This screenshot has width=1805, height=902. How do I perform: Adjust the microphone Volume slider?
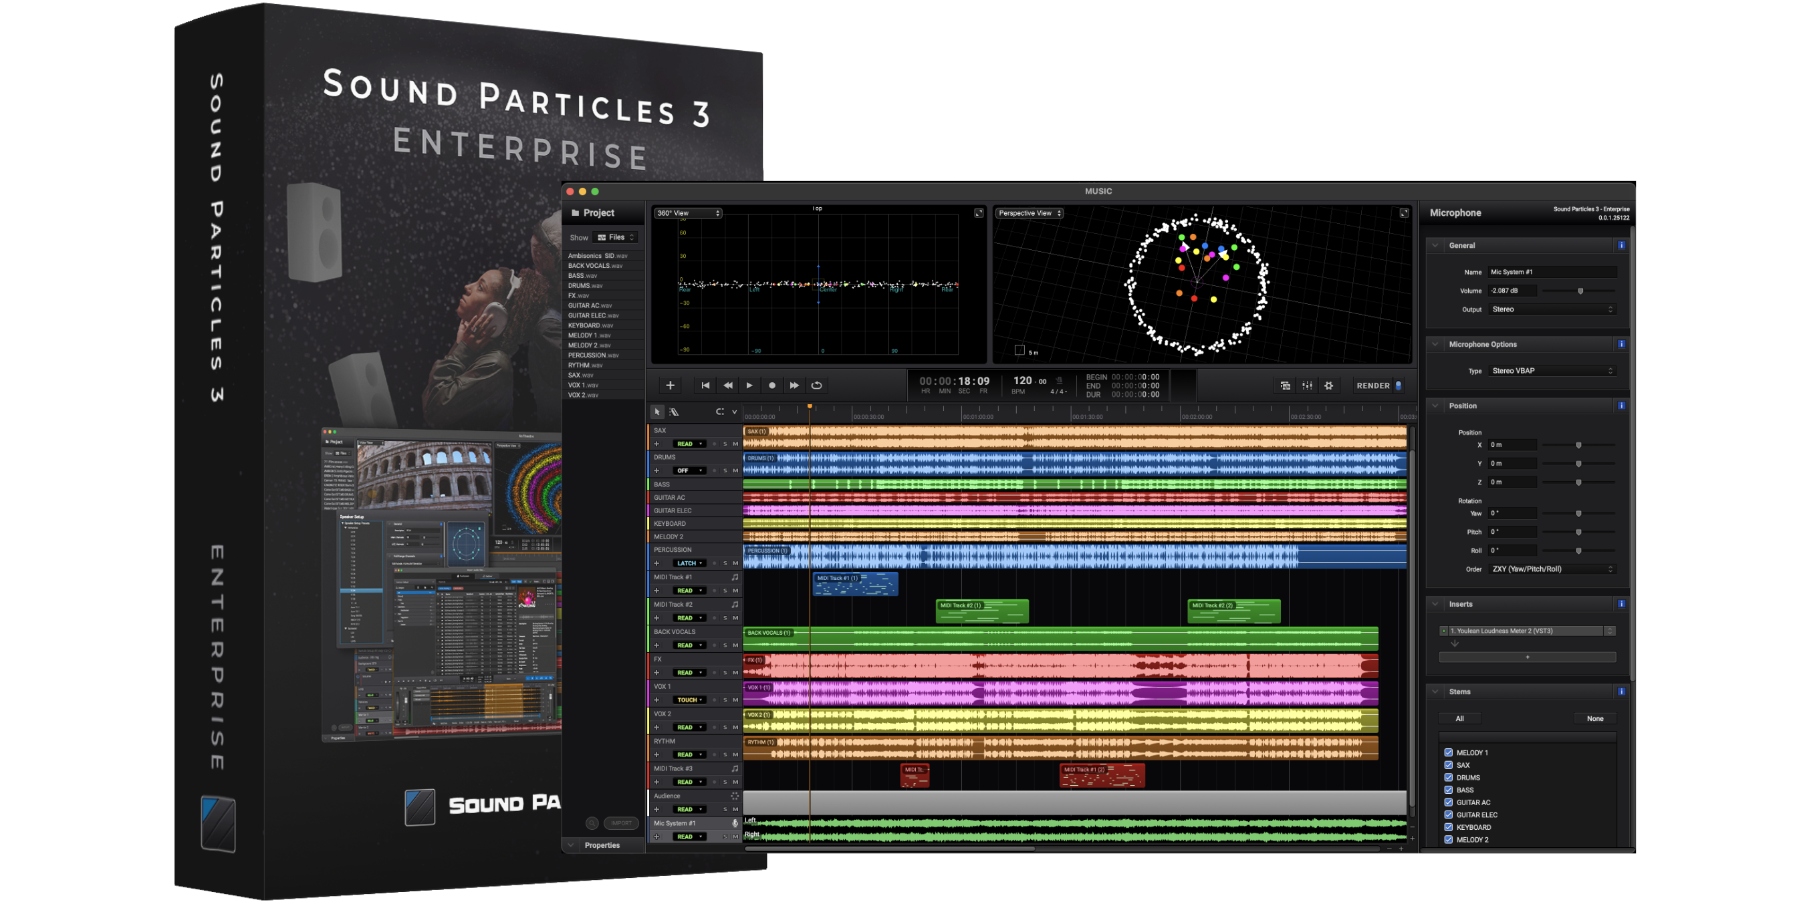coord(1580,291)
